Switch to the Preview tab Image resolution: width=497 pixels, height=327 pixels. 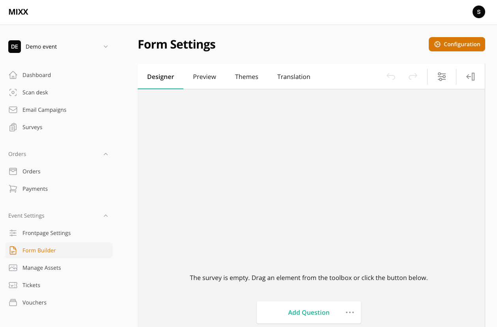204,77
